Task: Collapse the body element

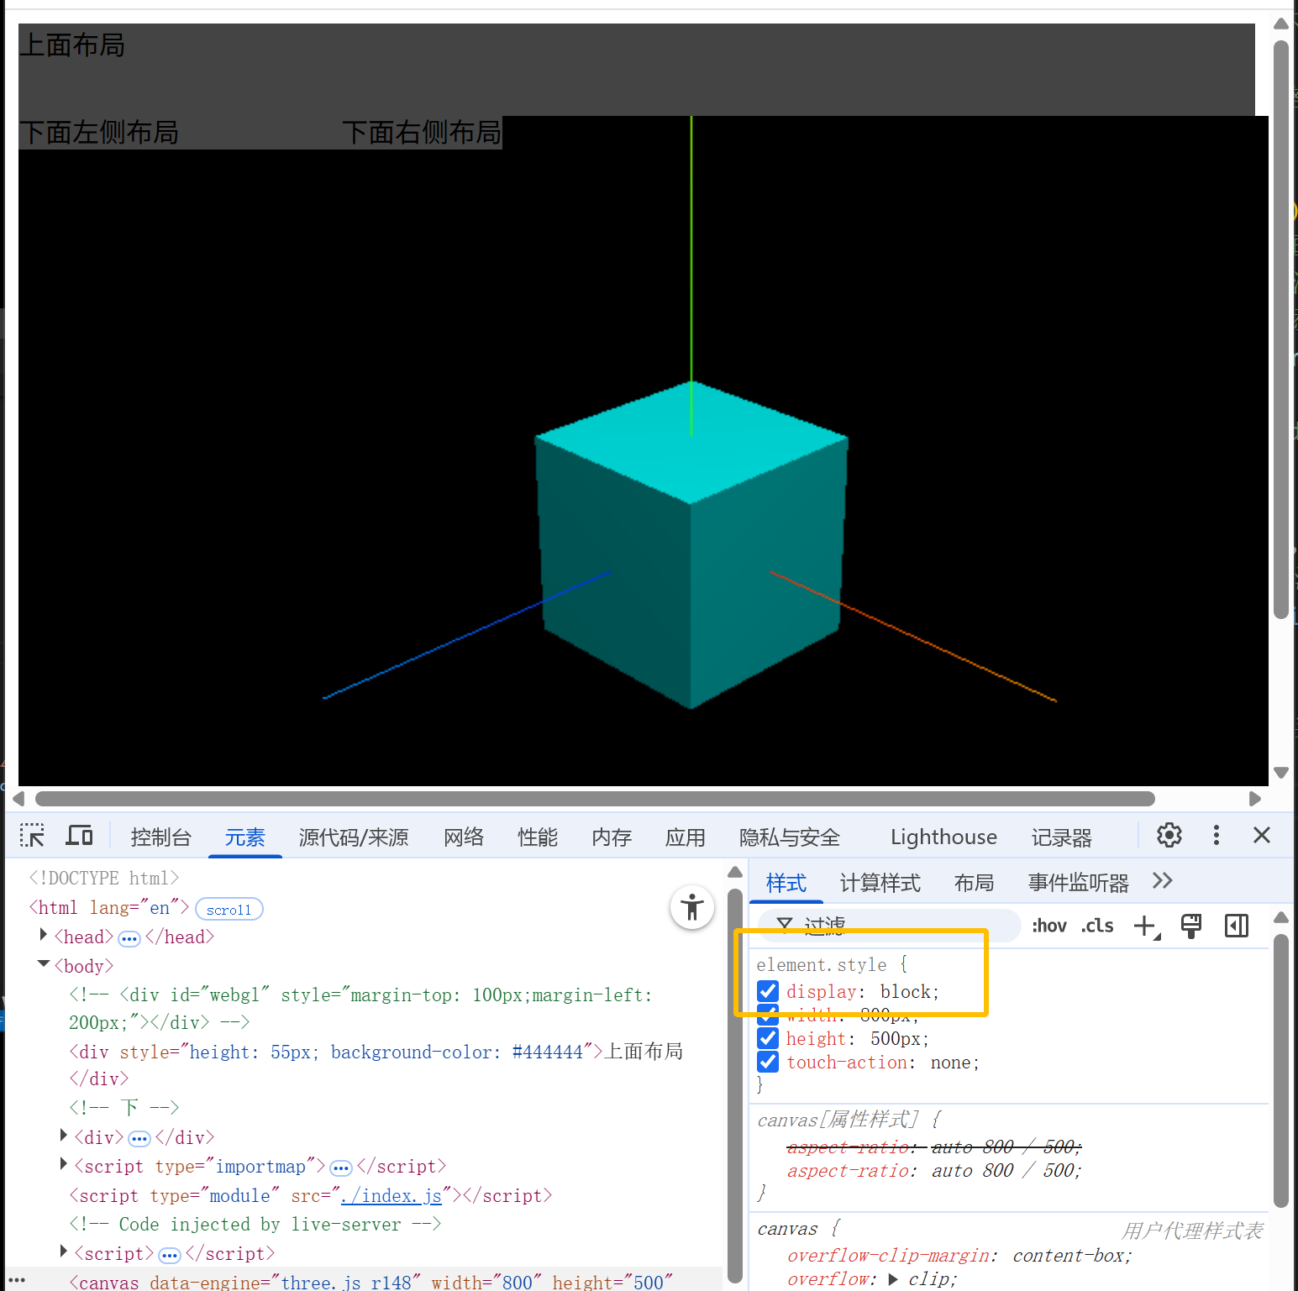Action: [x=44, y=964]
